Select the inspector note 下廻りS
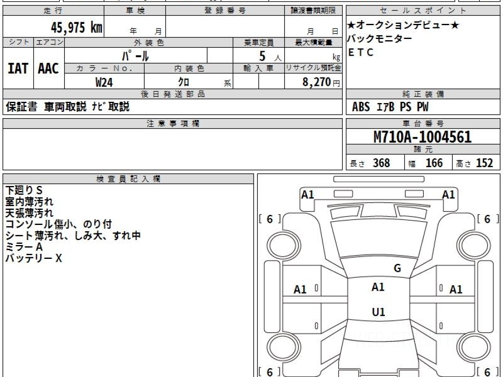Screen dimensions: 503x377 [x=24, y=191]
